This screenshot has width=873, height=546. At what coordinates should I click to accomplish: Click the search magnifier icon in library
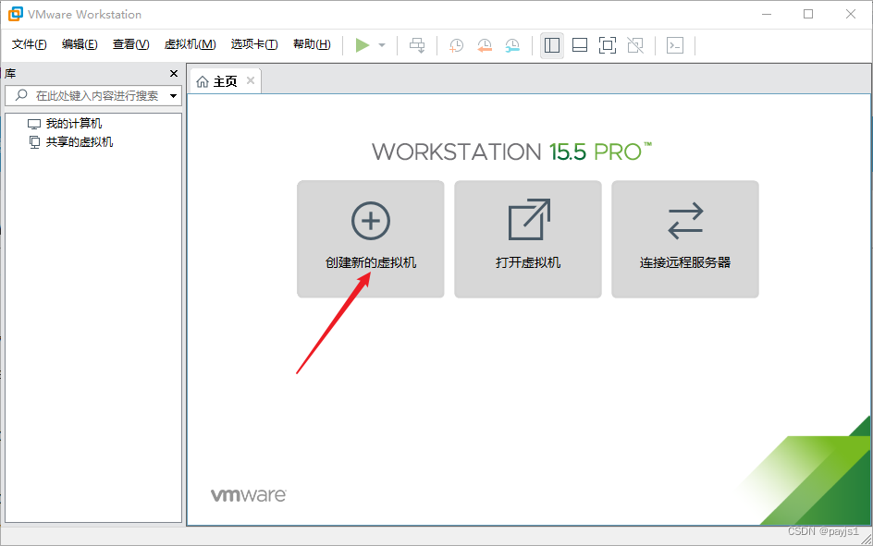coord(21,95)
